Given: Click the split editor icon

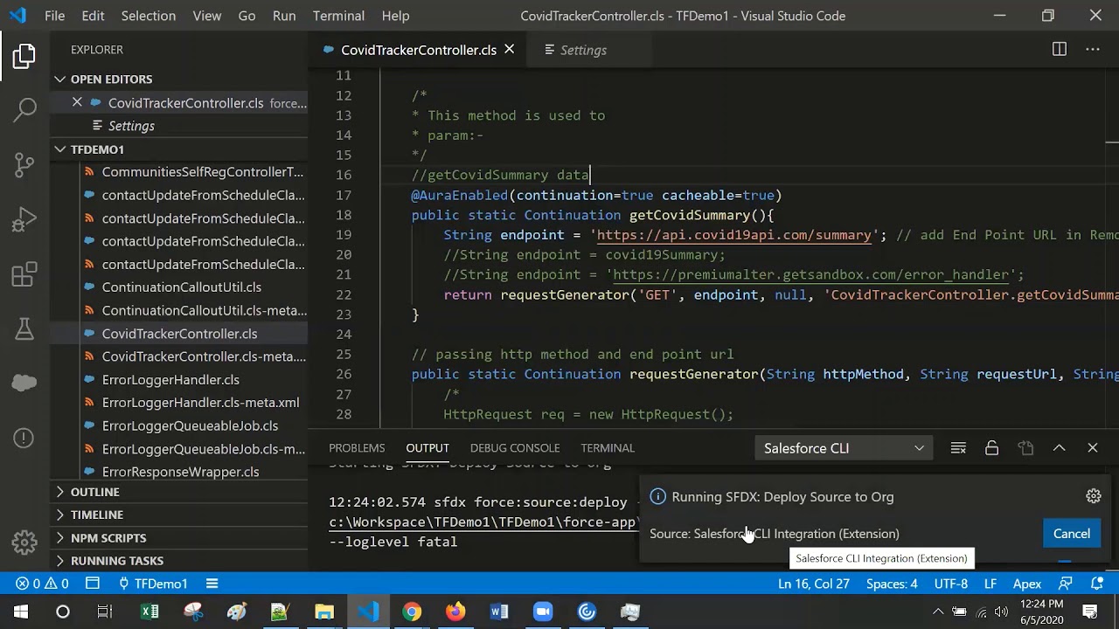Looking at the screenshot, I should pos(1060,50).
